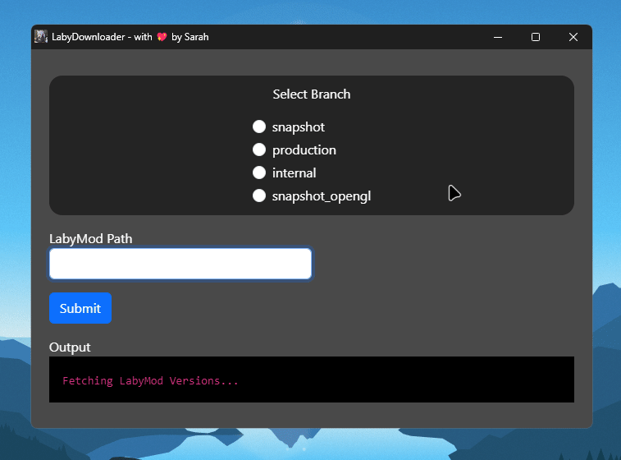
Task: Click the blue Submit button
Action: click(x=80, y=308)
